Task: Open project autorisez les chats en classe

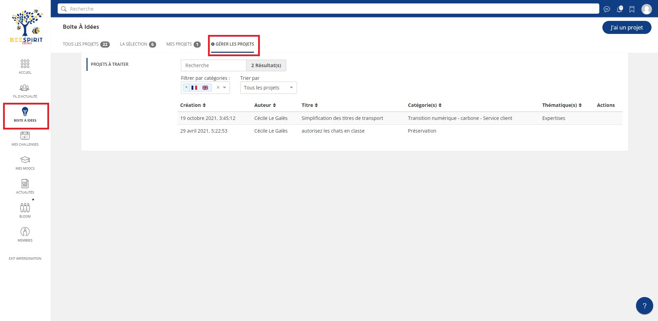Action: point(333,131)
